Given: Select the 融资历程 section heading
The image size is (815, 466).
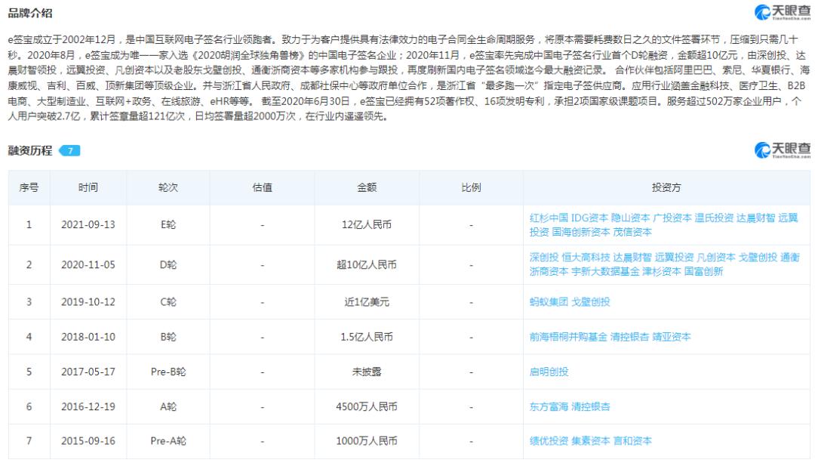Looking at the screenshot, I should (x=30, y=151).
